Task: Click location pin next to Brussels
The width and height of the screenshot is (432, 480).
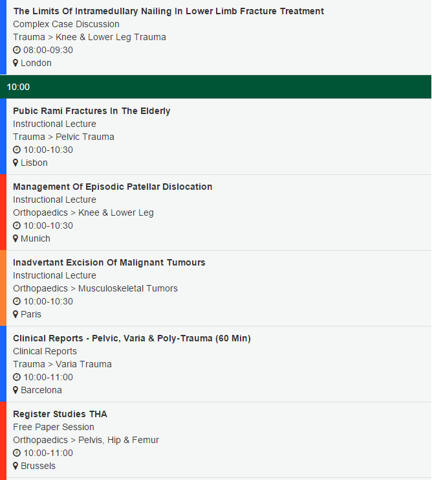Action: point(16,466)
